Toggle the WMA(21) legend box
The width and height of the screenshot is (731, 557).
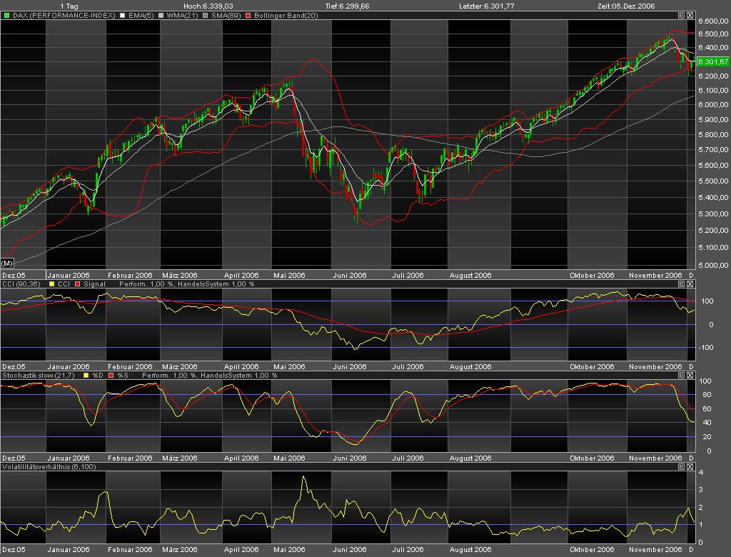pos(162,15)
